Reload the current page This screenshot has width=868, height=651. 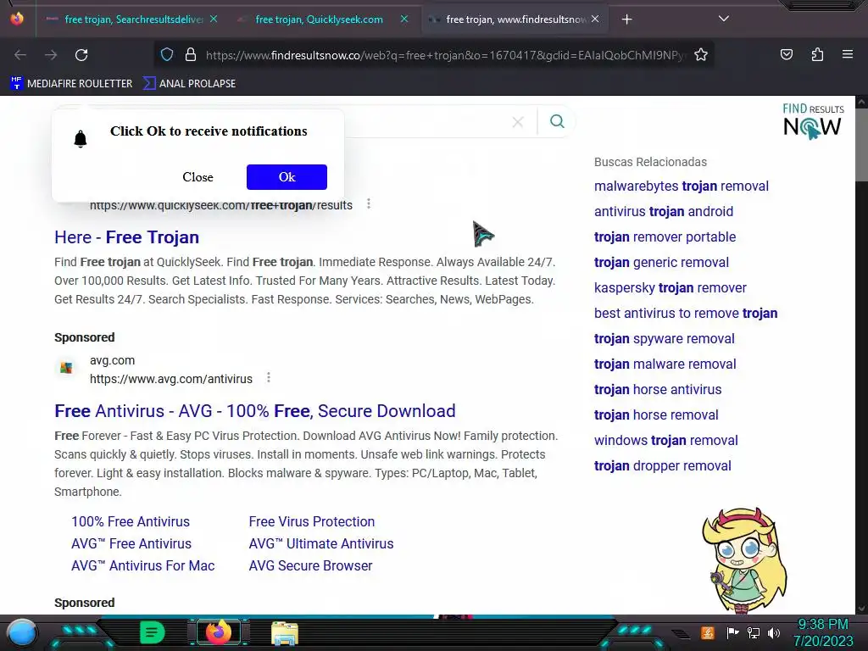(x=81, y=55)
